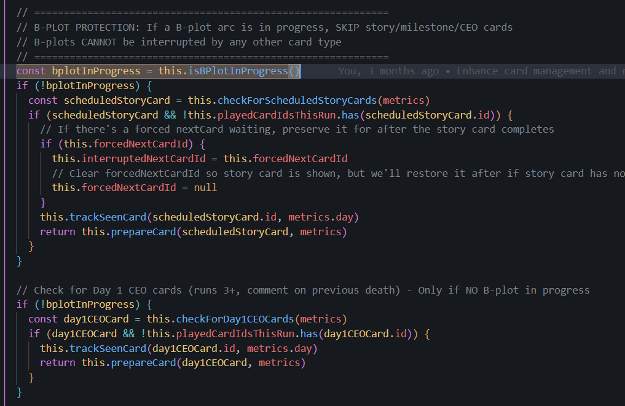
Task: Click 'const day1CEOCard' declaration
Action: (79, 319)
